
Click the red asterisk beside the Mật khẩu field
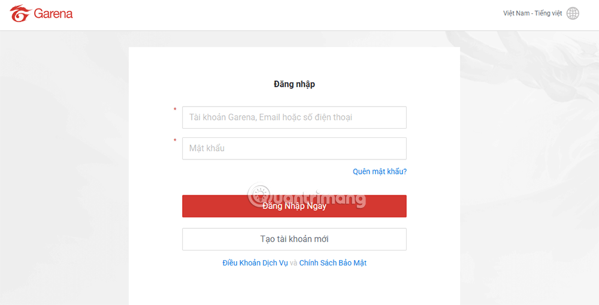175,141
